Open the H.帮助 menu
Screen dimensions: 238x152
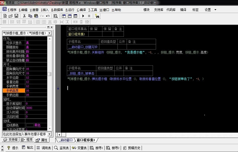point(116,10)
